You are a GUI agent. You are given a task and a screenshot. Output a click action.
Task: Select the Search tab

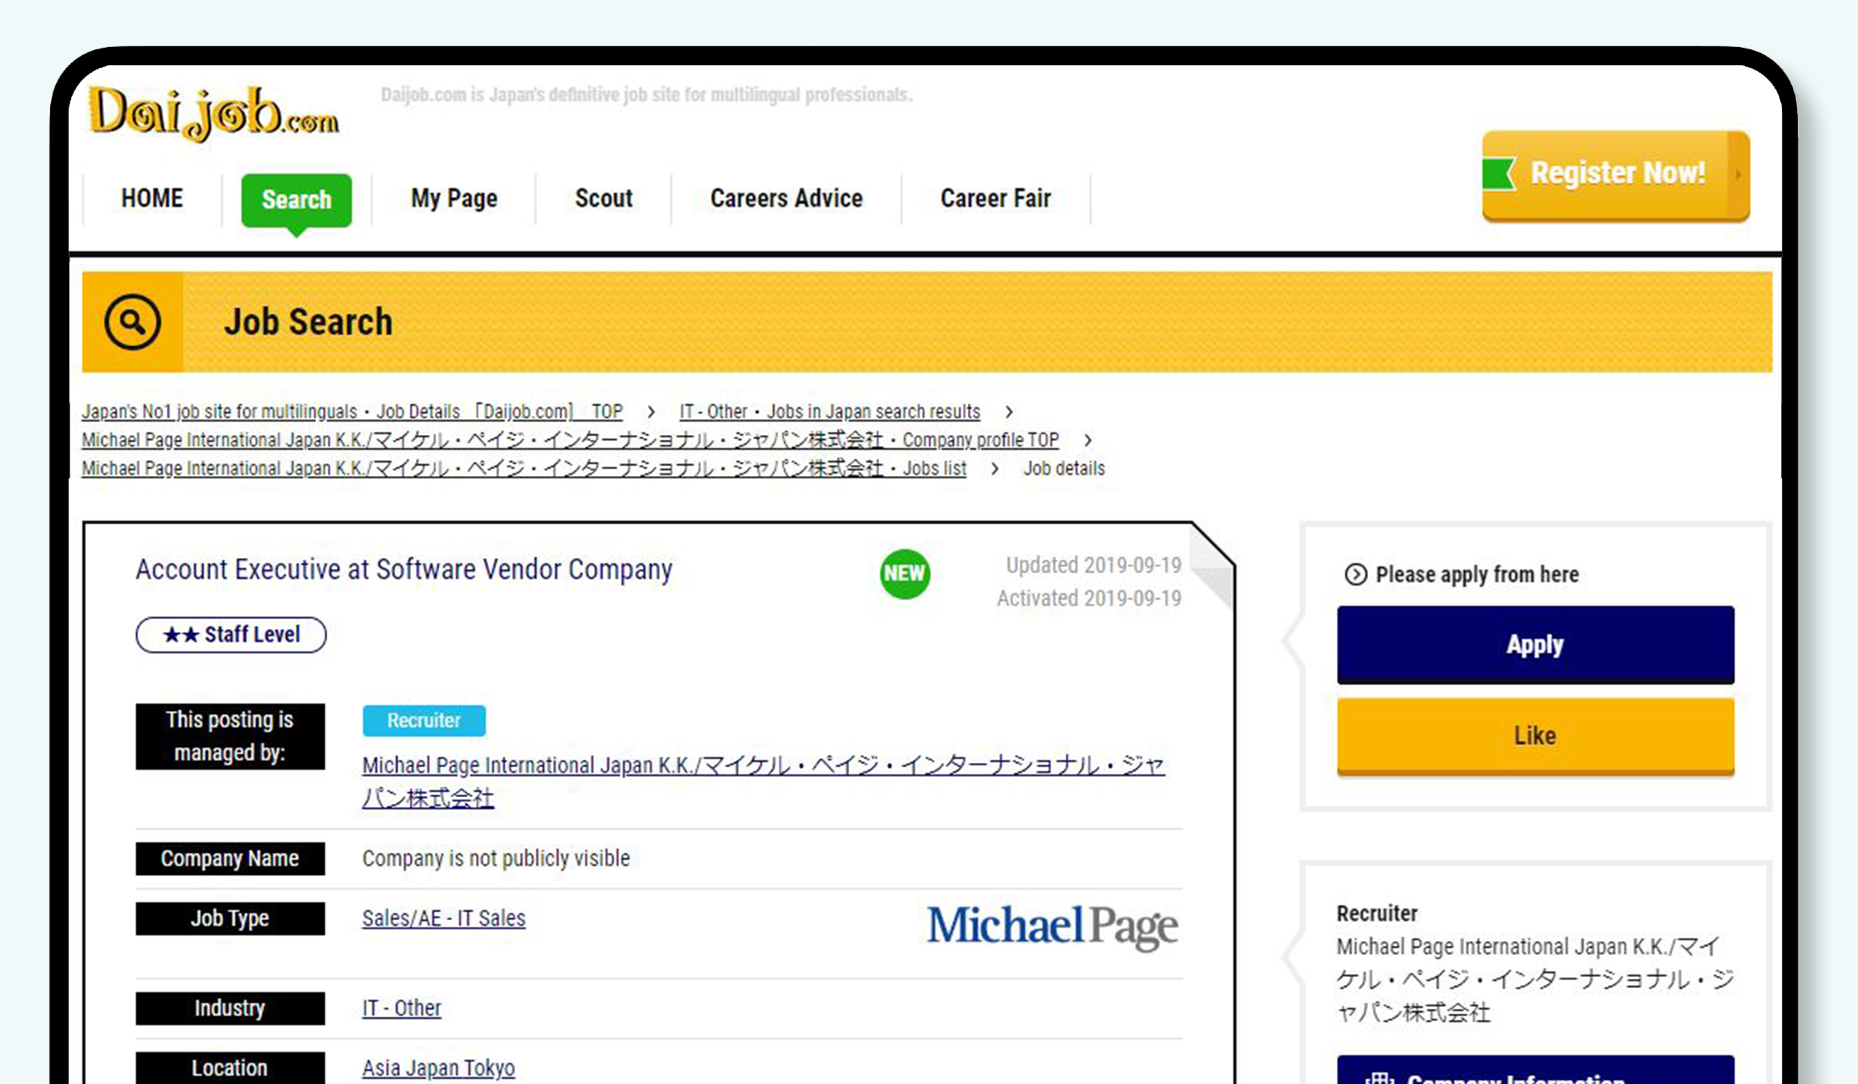(296, 200)
